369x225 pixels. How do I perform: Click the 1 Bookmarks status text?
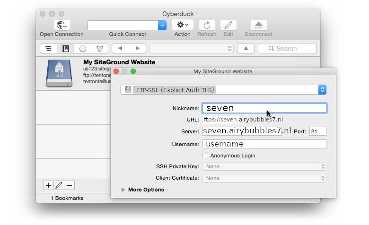pos(67,198)
